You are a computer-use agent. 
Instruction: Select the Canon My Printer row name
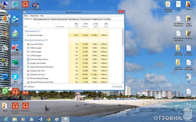36,44
